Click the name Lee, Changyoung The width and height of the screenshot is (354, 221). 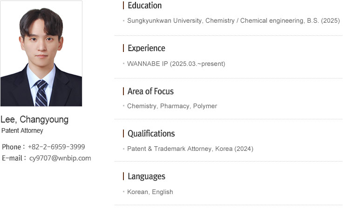34,119
